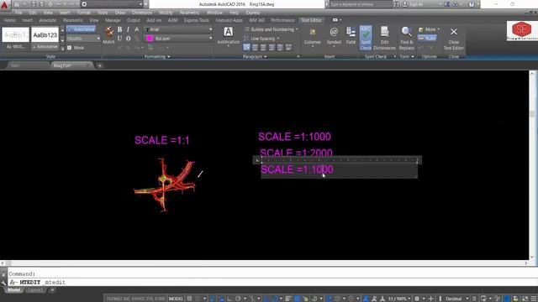This screenshot has height=302, width=538.
Task: Select the first text style thumbnail
Action: pos(15,39)
